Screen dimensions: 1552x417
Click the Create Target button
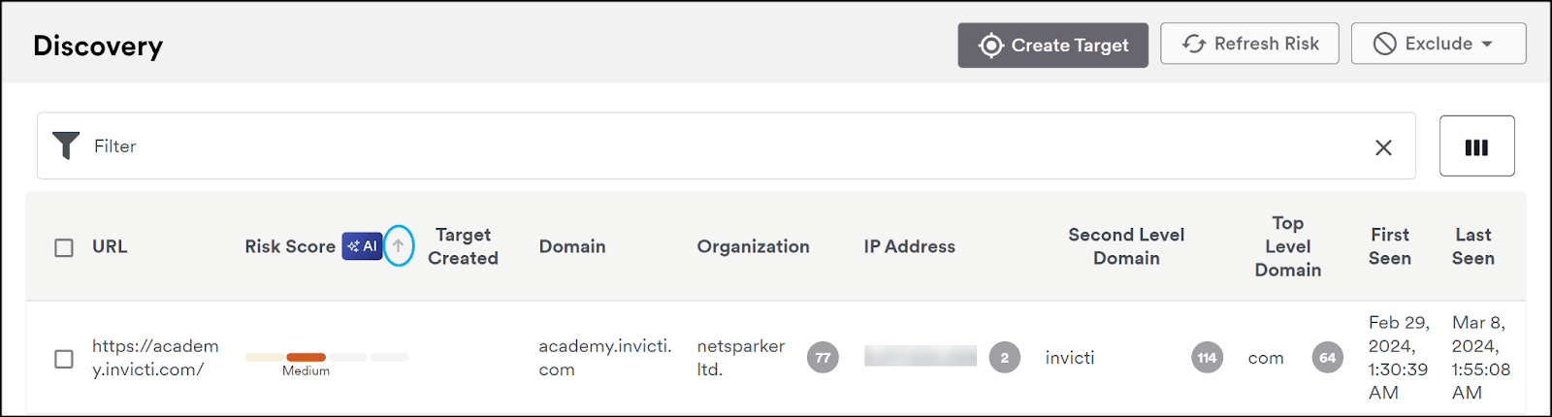(1052, 46)
